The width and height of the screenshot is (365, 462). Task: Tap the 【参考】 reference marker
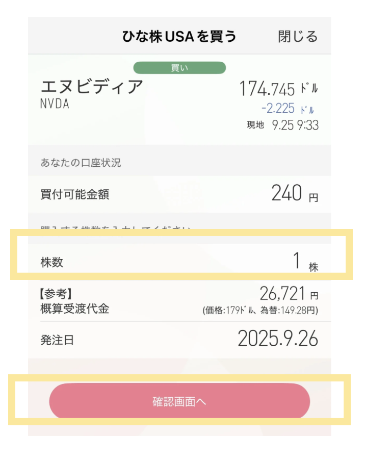[x=56, y=294]
